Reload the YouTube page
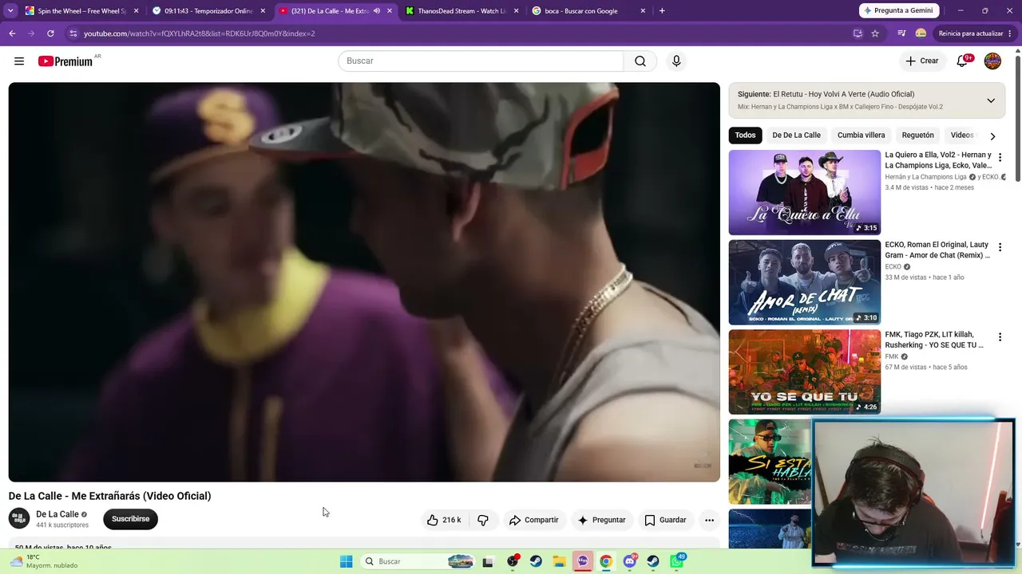 pyautogui.click(x=50, y=33)
